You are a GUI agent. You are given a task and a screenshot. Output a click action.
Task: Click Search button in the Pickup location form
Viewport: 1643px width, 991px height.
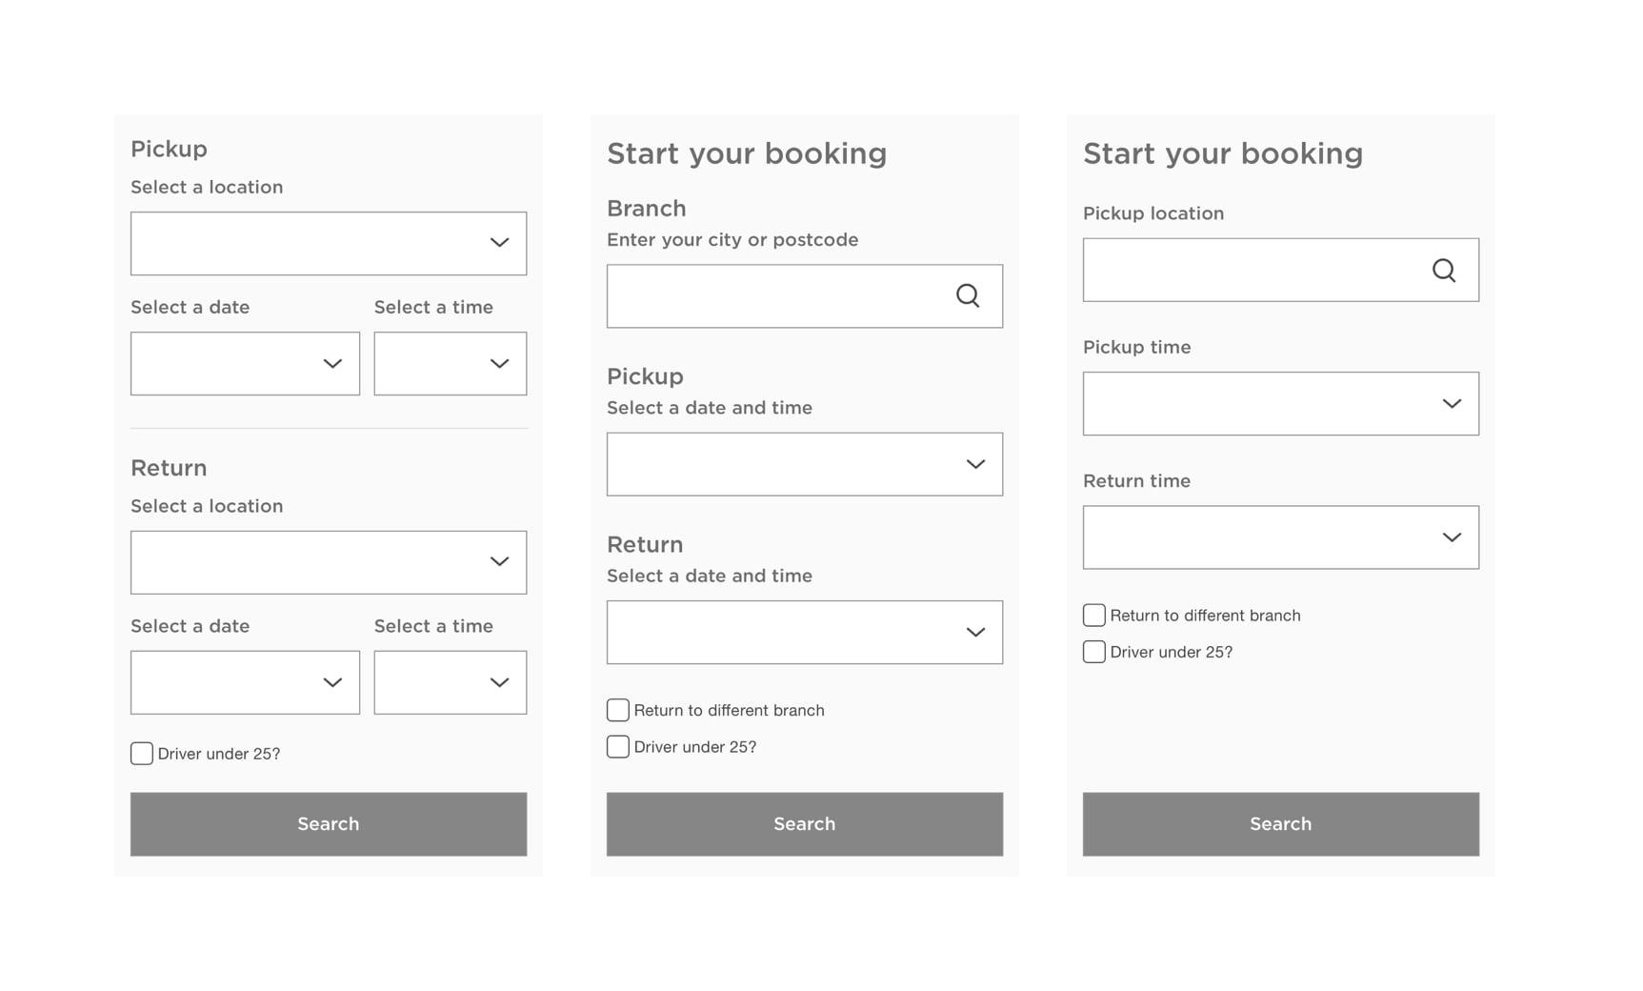pyautogui.click(x=1281, y=824)
